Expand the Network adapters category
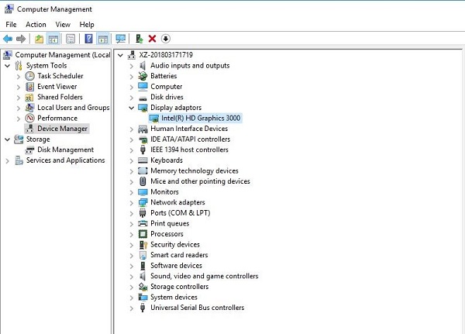Viewport: 465px width, 334px height. [x=131, y=202]
